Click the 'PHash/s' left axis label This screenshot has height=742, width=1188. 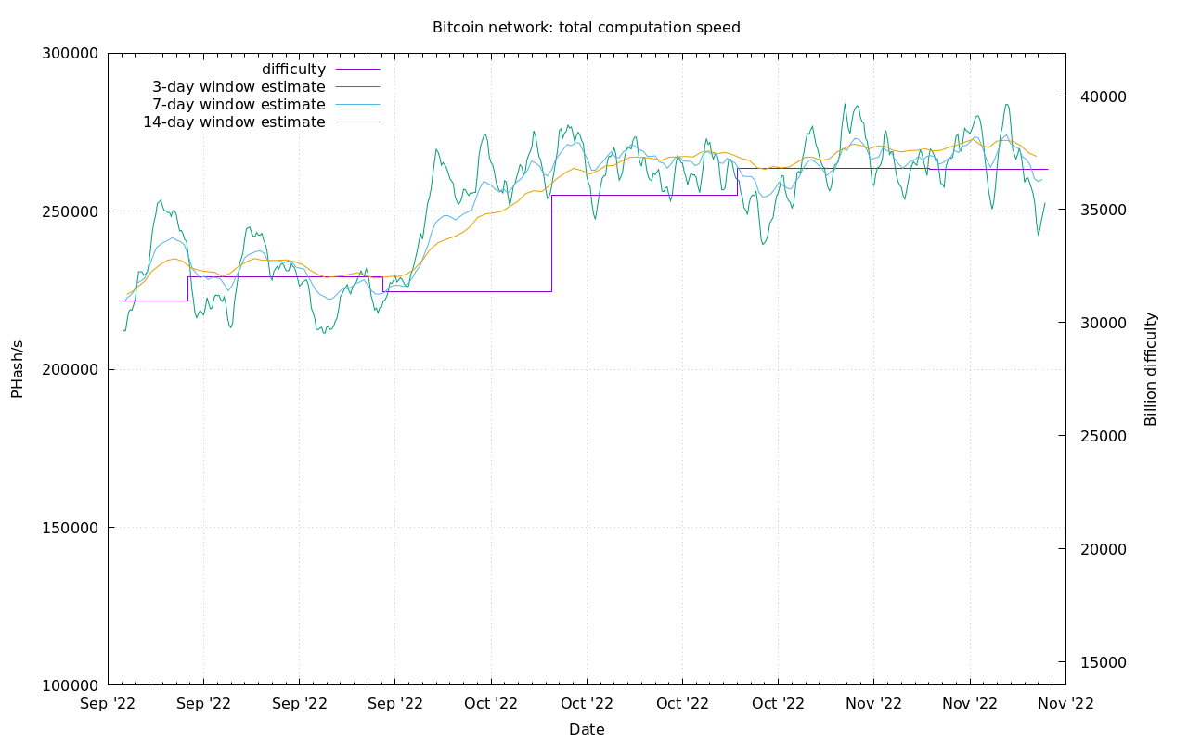(17, 369)
